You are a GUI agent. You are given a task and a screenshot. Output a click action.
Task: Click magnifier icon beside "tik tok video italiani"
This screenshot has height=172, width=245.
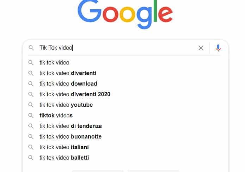(31, 147)
